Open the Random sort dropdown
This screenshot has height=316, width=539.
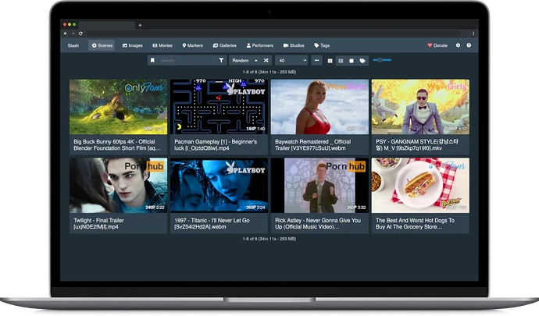pos(240,60)
